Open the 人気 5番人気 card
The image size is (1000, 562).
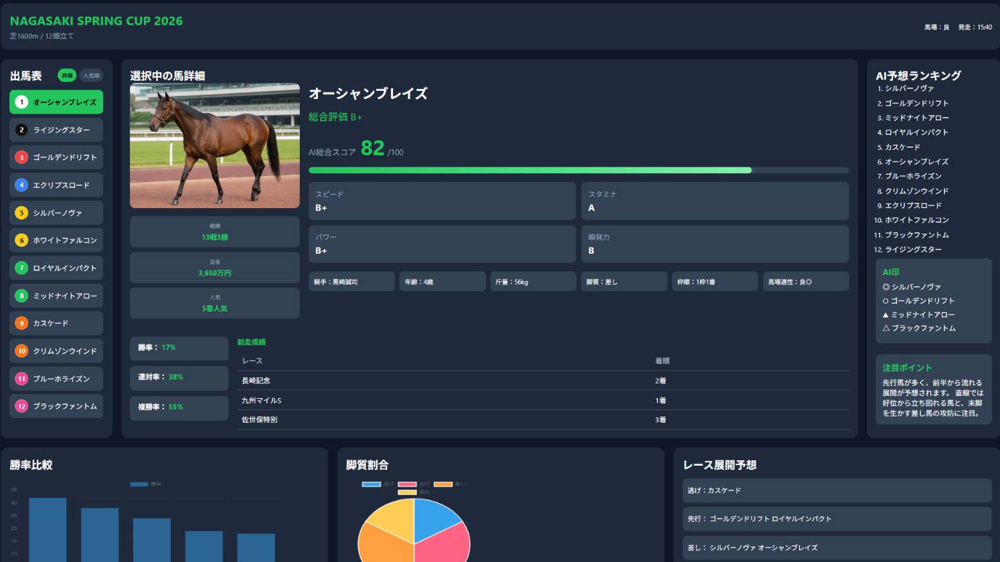click(215, 303)
